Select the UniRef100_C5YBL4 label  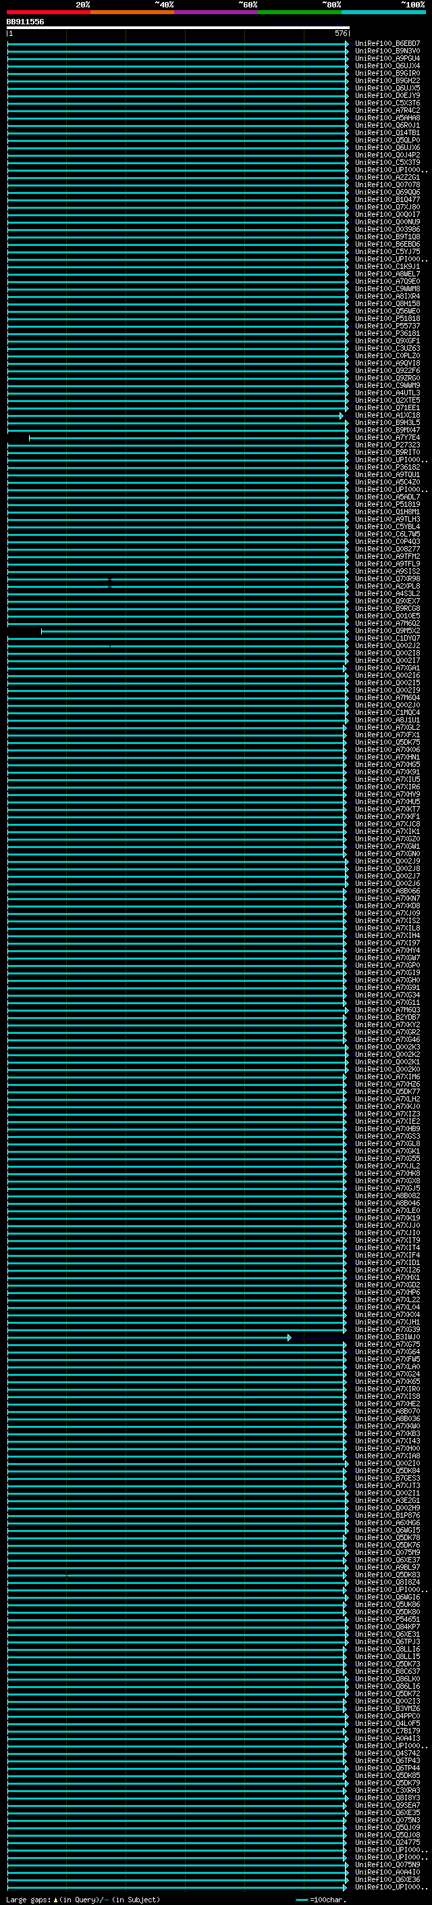coord(387,526)
